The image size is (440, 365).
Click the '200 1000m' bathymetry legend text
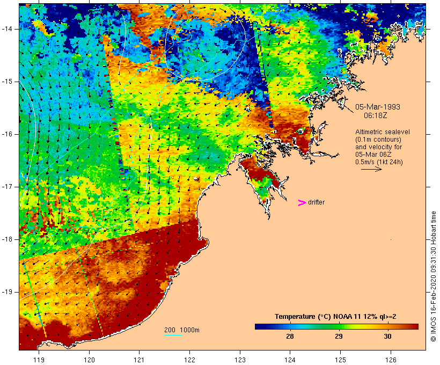pos(182,330)
